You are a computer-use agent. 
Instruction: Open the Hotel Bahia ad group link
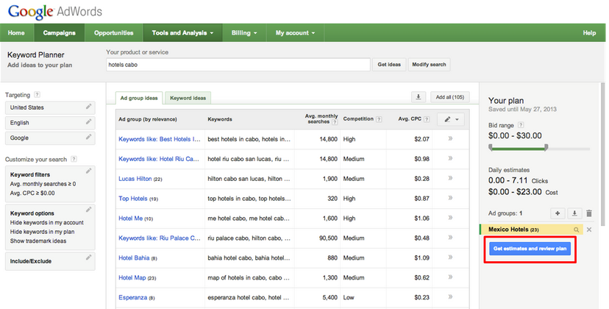click(134, 257)
